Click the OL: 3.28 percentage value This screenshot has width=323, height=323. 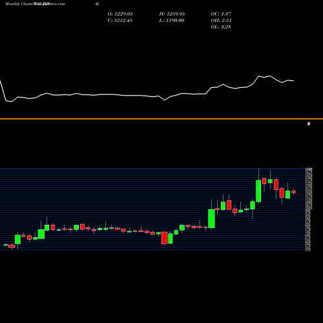click(x=221, y=27)
